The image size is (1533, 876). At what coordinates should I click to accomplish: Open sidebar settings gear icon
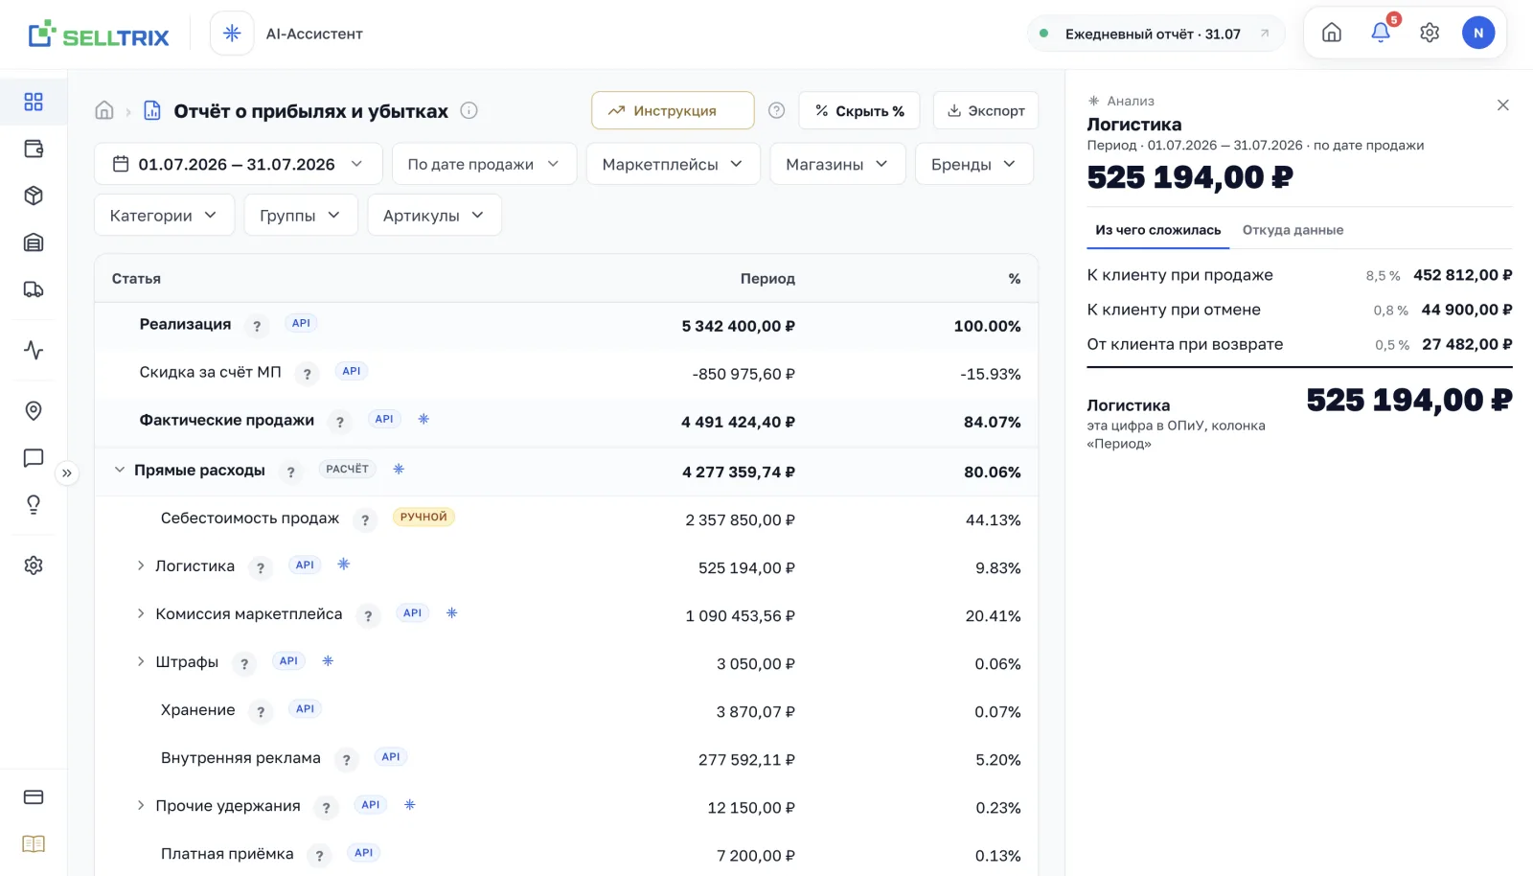click(x=34, y=565)
